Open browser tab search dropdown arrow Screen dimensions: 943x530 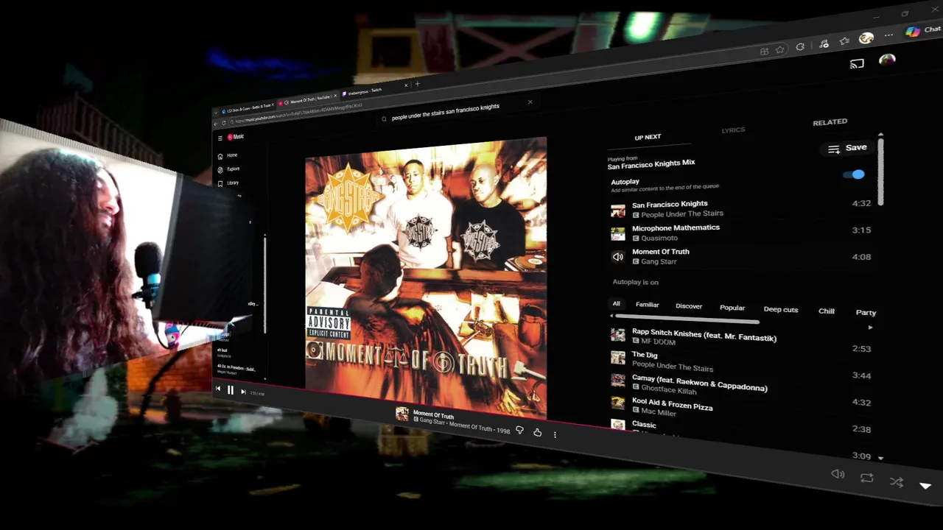[216, 113]
